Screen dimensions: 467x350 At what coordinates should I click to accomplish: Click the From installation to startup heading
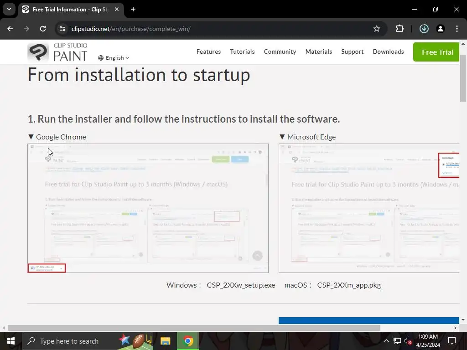tap(139, 75)
